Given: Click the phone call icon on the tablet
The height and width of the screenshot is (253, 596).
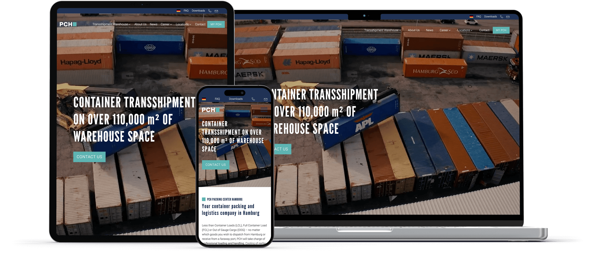Looking at the screenshot, I should coord(210,11).
